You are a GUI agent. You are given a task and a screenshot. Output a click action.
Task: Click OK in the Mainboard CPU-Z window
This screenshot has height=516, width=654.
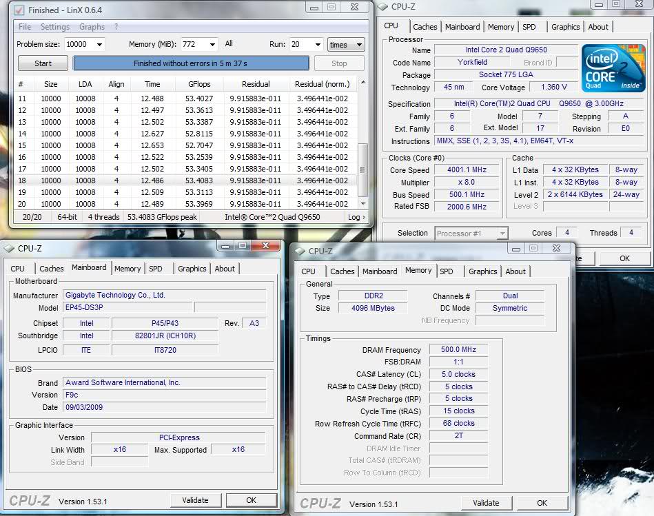click(x=251, y=500)
